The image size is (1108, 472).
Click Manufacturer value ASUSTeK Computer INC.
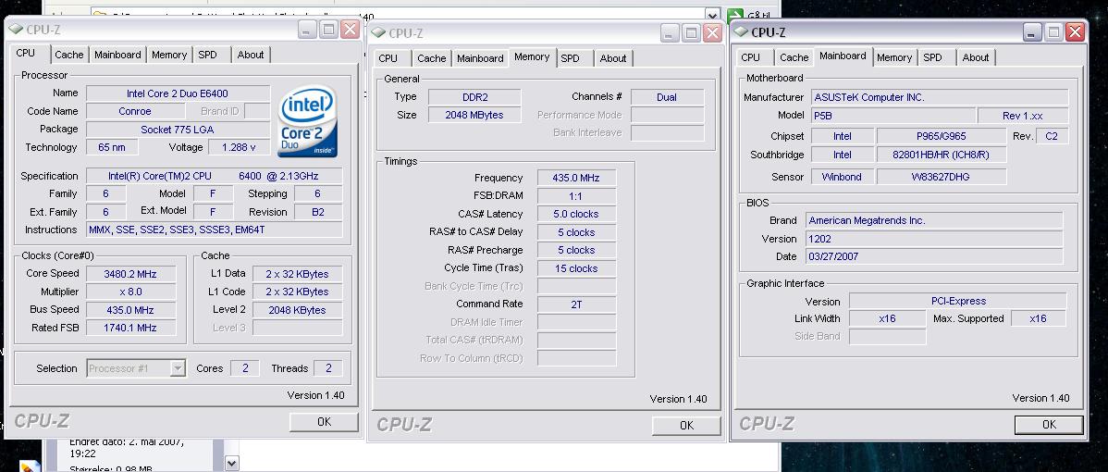[939, 97]
